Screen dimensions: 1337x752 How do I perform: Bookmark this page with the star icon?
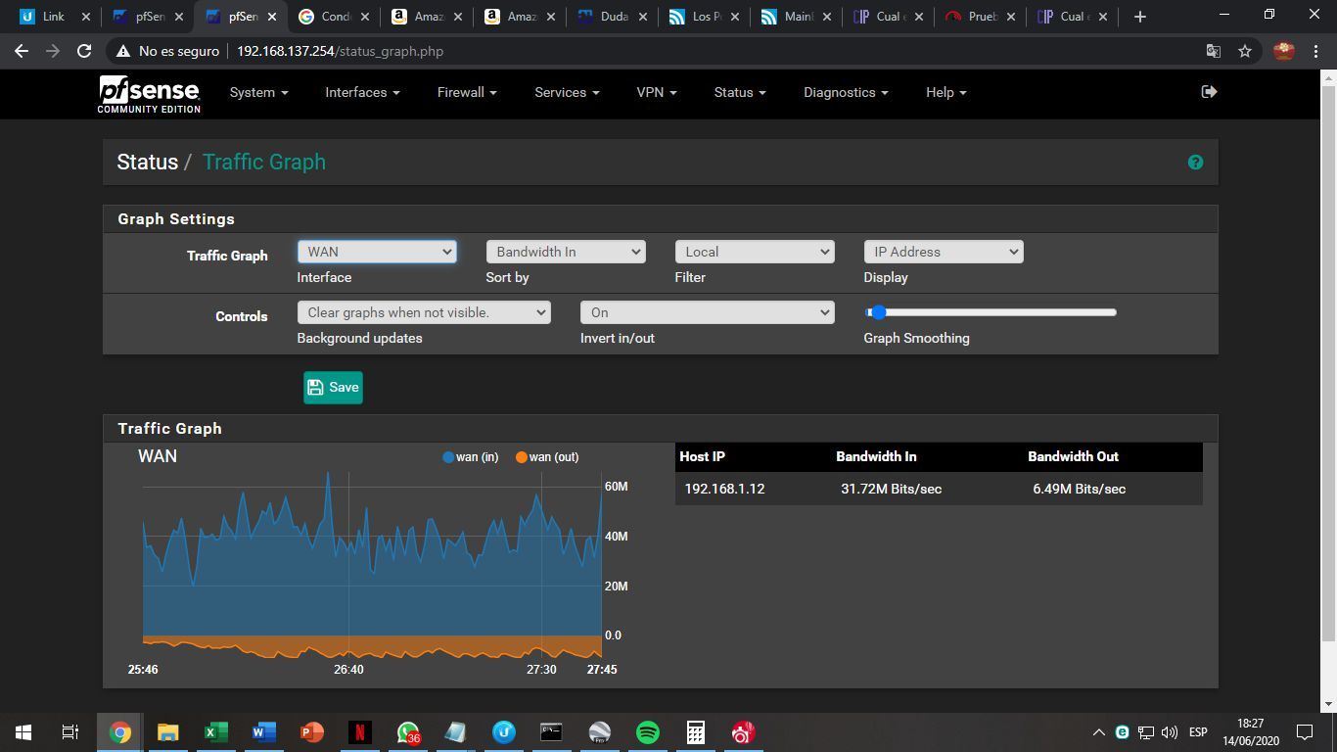[1245, 51]
